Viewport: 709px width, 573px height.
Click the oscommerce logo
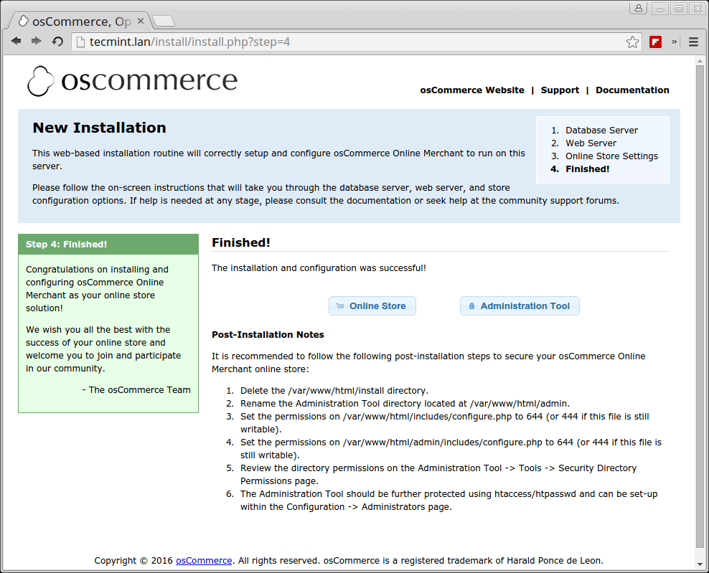coord(132,81)
